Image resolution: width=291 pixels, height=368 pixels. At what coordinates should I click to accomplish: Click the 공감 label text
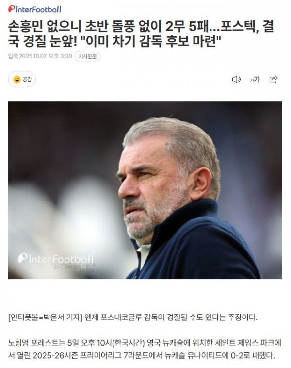(x=27, y=79)
